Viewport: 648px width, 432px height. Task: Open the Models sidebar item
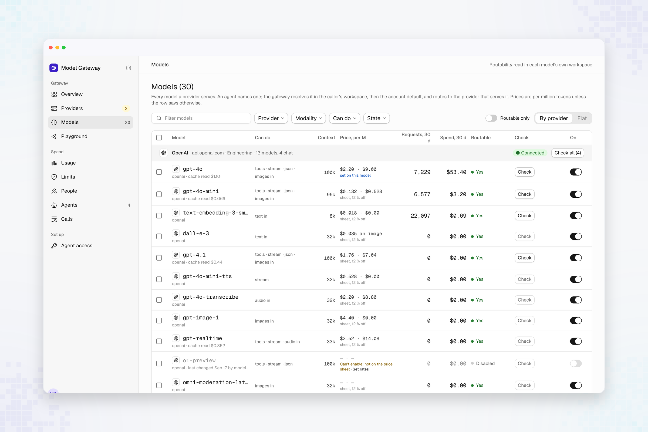point(90,123)
